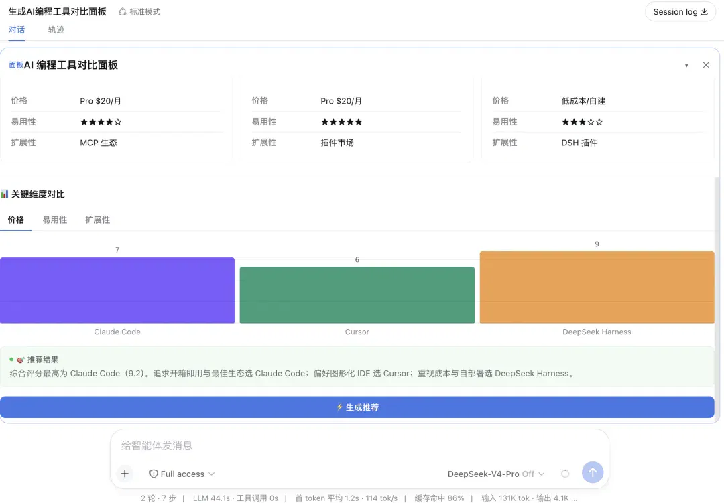
Task: Click the 生成AI编程工具对比面板 title
Action: pyautogui.click(x=57, y=11)
